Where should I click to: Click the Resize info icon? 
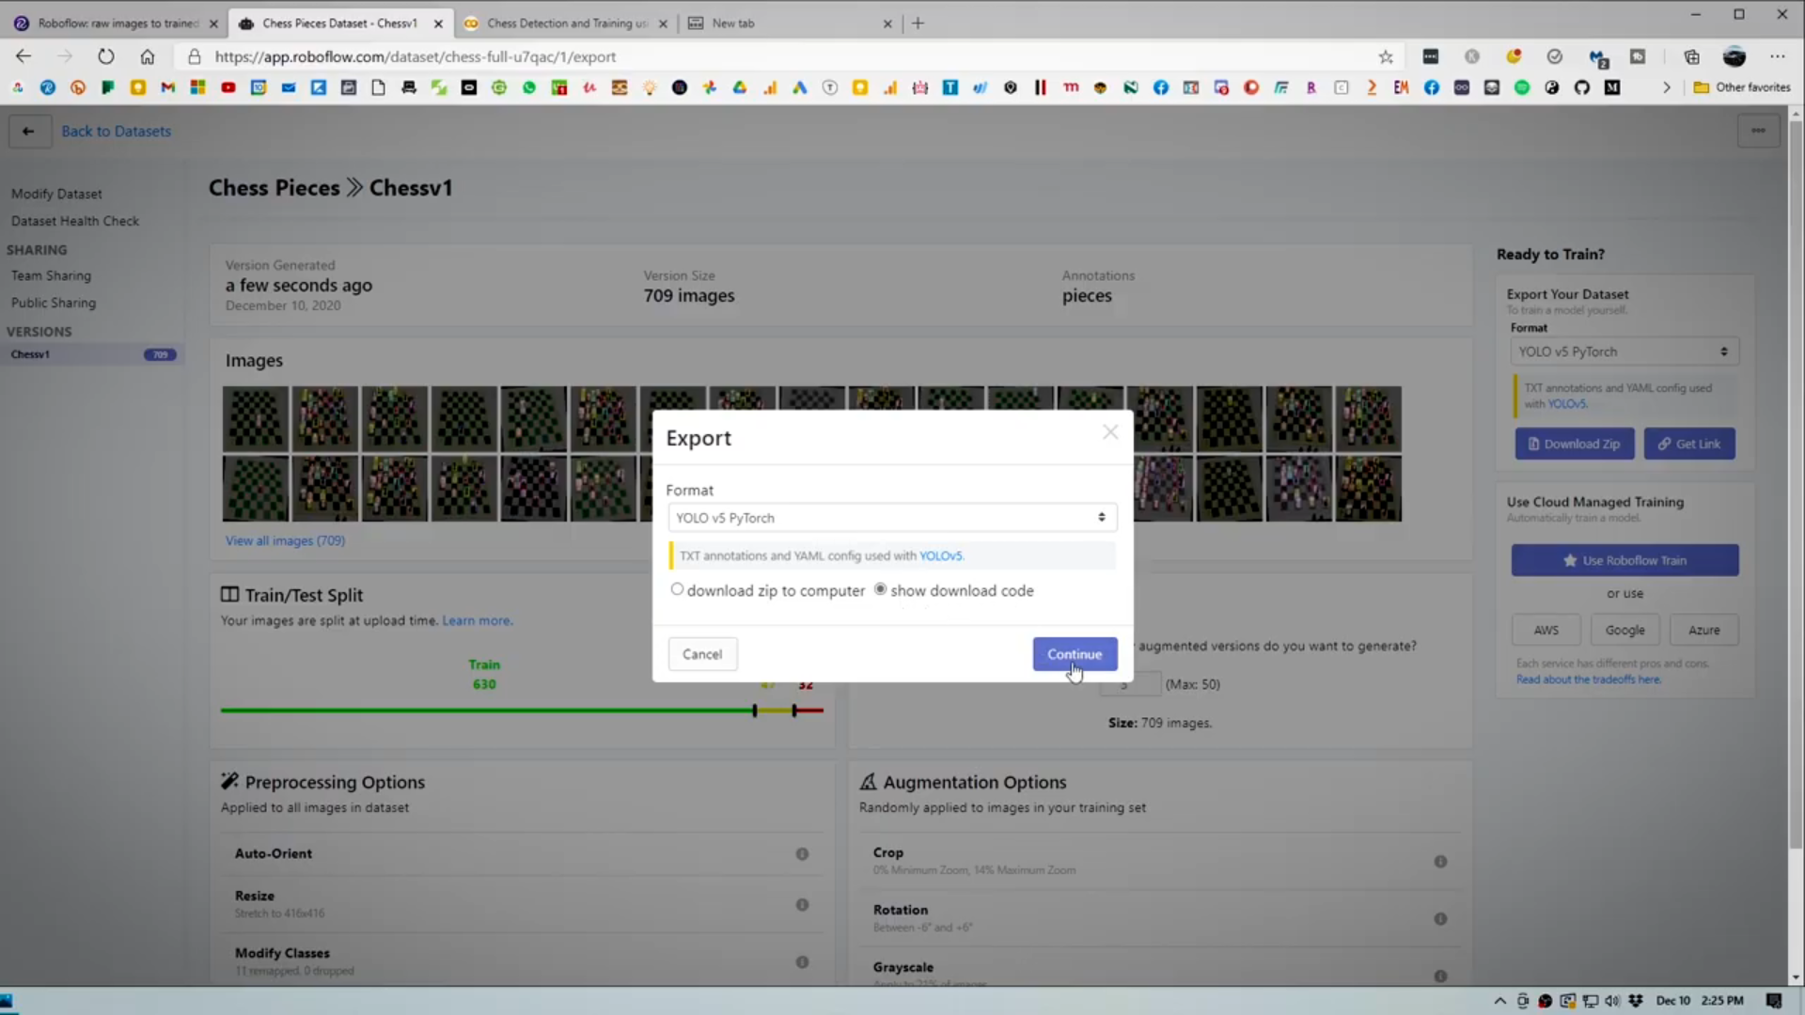[x=802, y=905]
